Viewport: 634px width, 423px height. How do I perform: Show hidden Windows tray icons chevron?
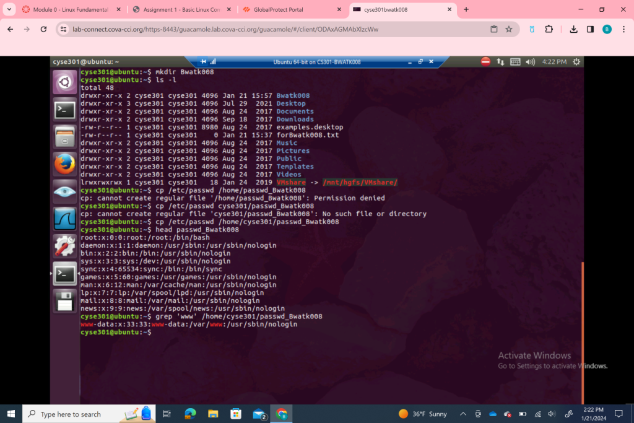462,414
